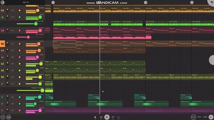The width and height of the screenshot is (214, 120).
Task: Set volume slider on the magenta audio track
Action: pyautogui.click(x=40, y=110)
